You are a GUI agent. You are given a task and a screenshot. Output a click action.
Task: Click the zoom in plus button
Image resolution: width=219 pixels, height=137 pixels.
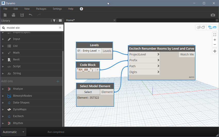[215, 40]
